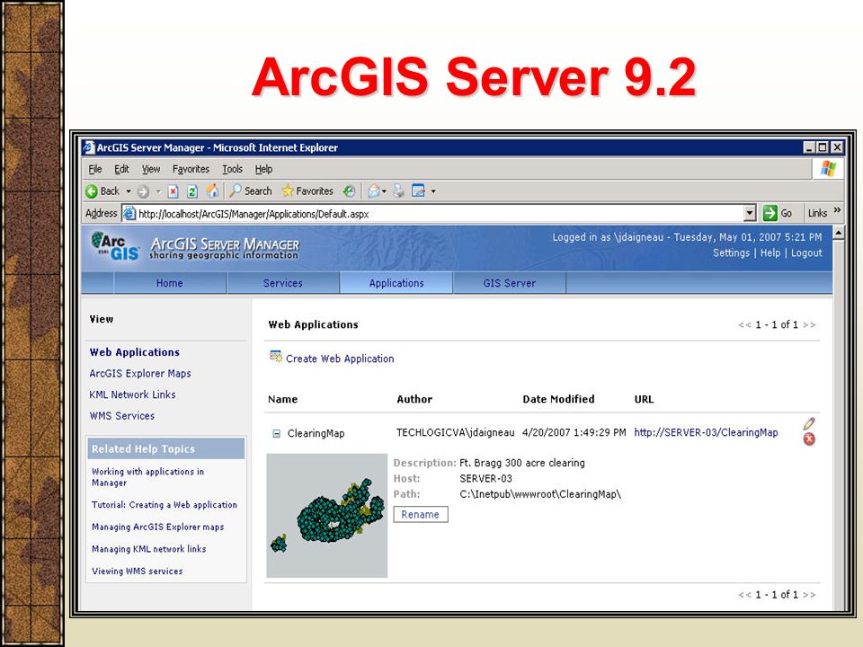Viewport: 863px width, 647px height.
Task: Click the Logout link
Action: click(x=806, y=253)
